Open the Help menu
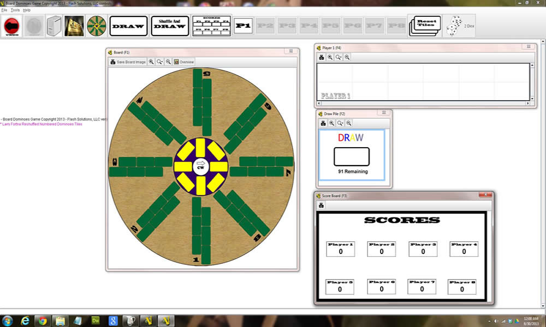The width and height of the screenshot is (546, 327). click(27, 10)
